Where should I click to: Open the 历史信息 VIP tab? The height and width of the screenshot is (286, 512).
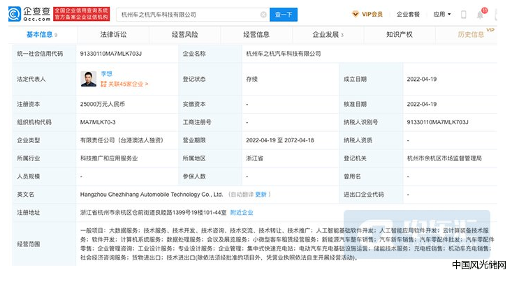[471, 35]
